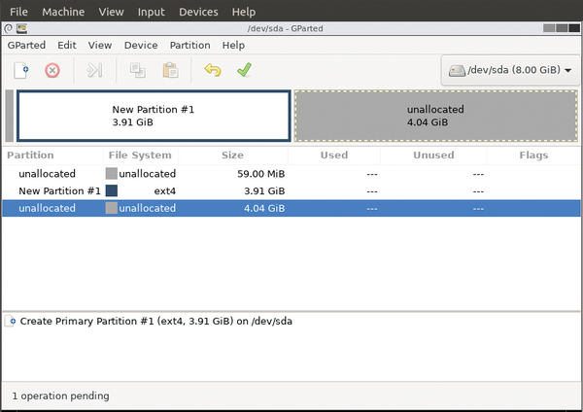Open the VirtualBox Devices menu
The image size is (583, 412).
tap(198, 12)
